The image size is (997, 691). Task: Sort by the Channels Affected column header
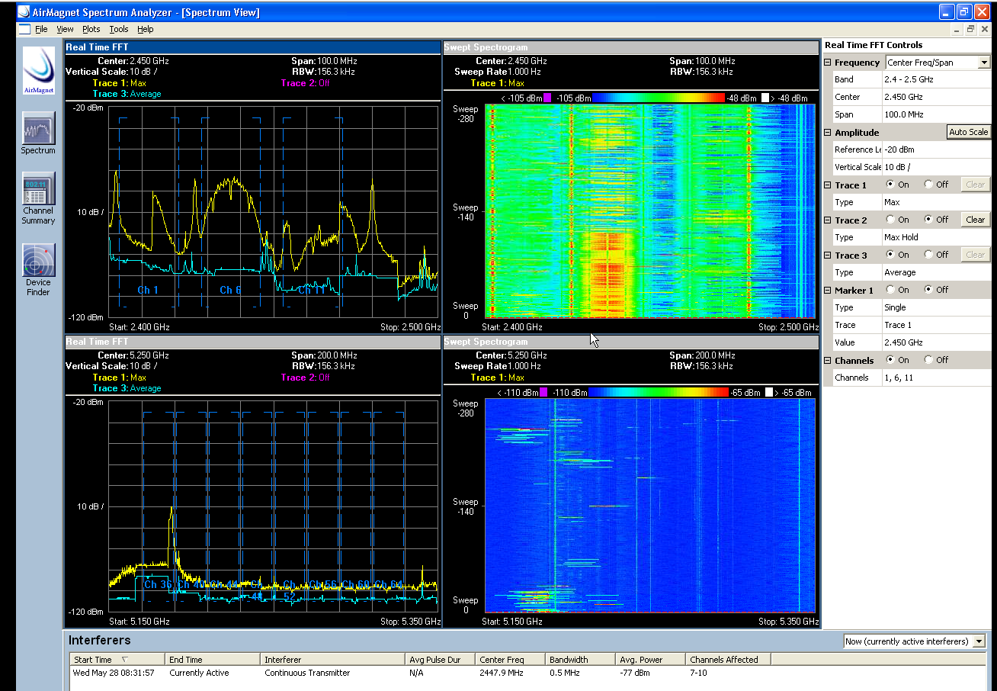(x=728, y=660)
